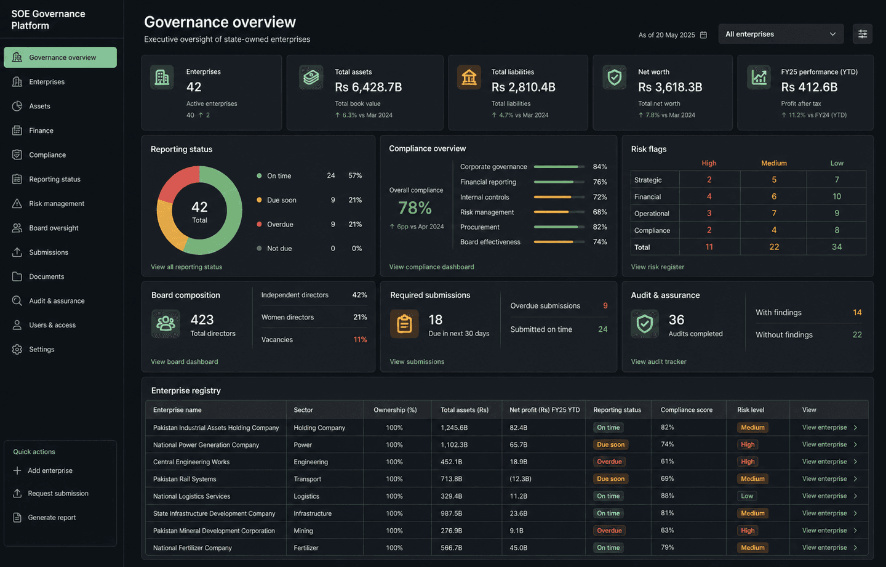Click the Overdue badge for Central Engineering Works

pyautogui.click(x=609, y=462)
